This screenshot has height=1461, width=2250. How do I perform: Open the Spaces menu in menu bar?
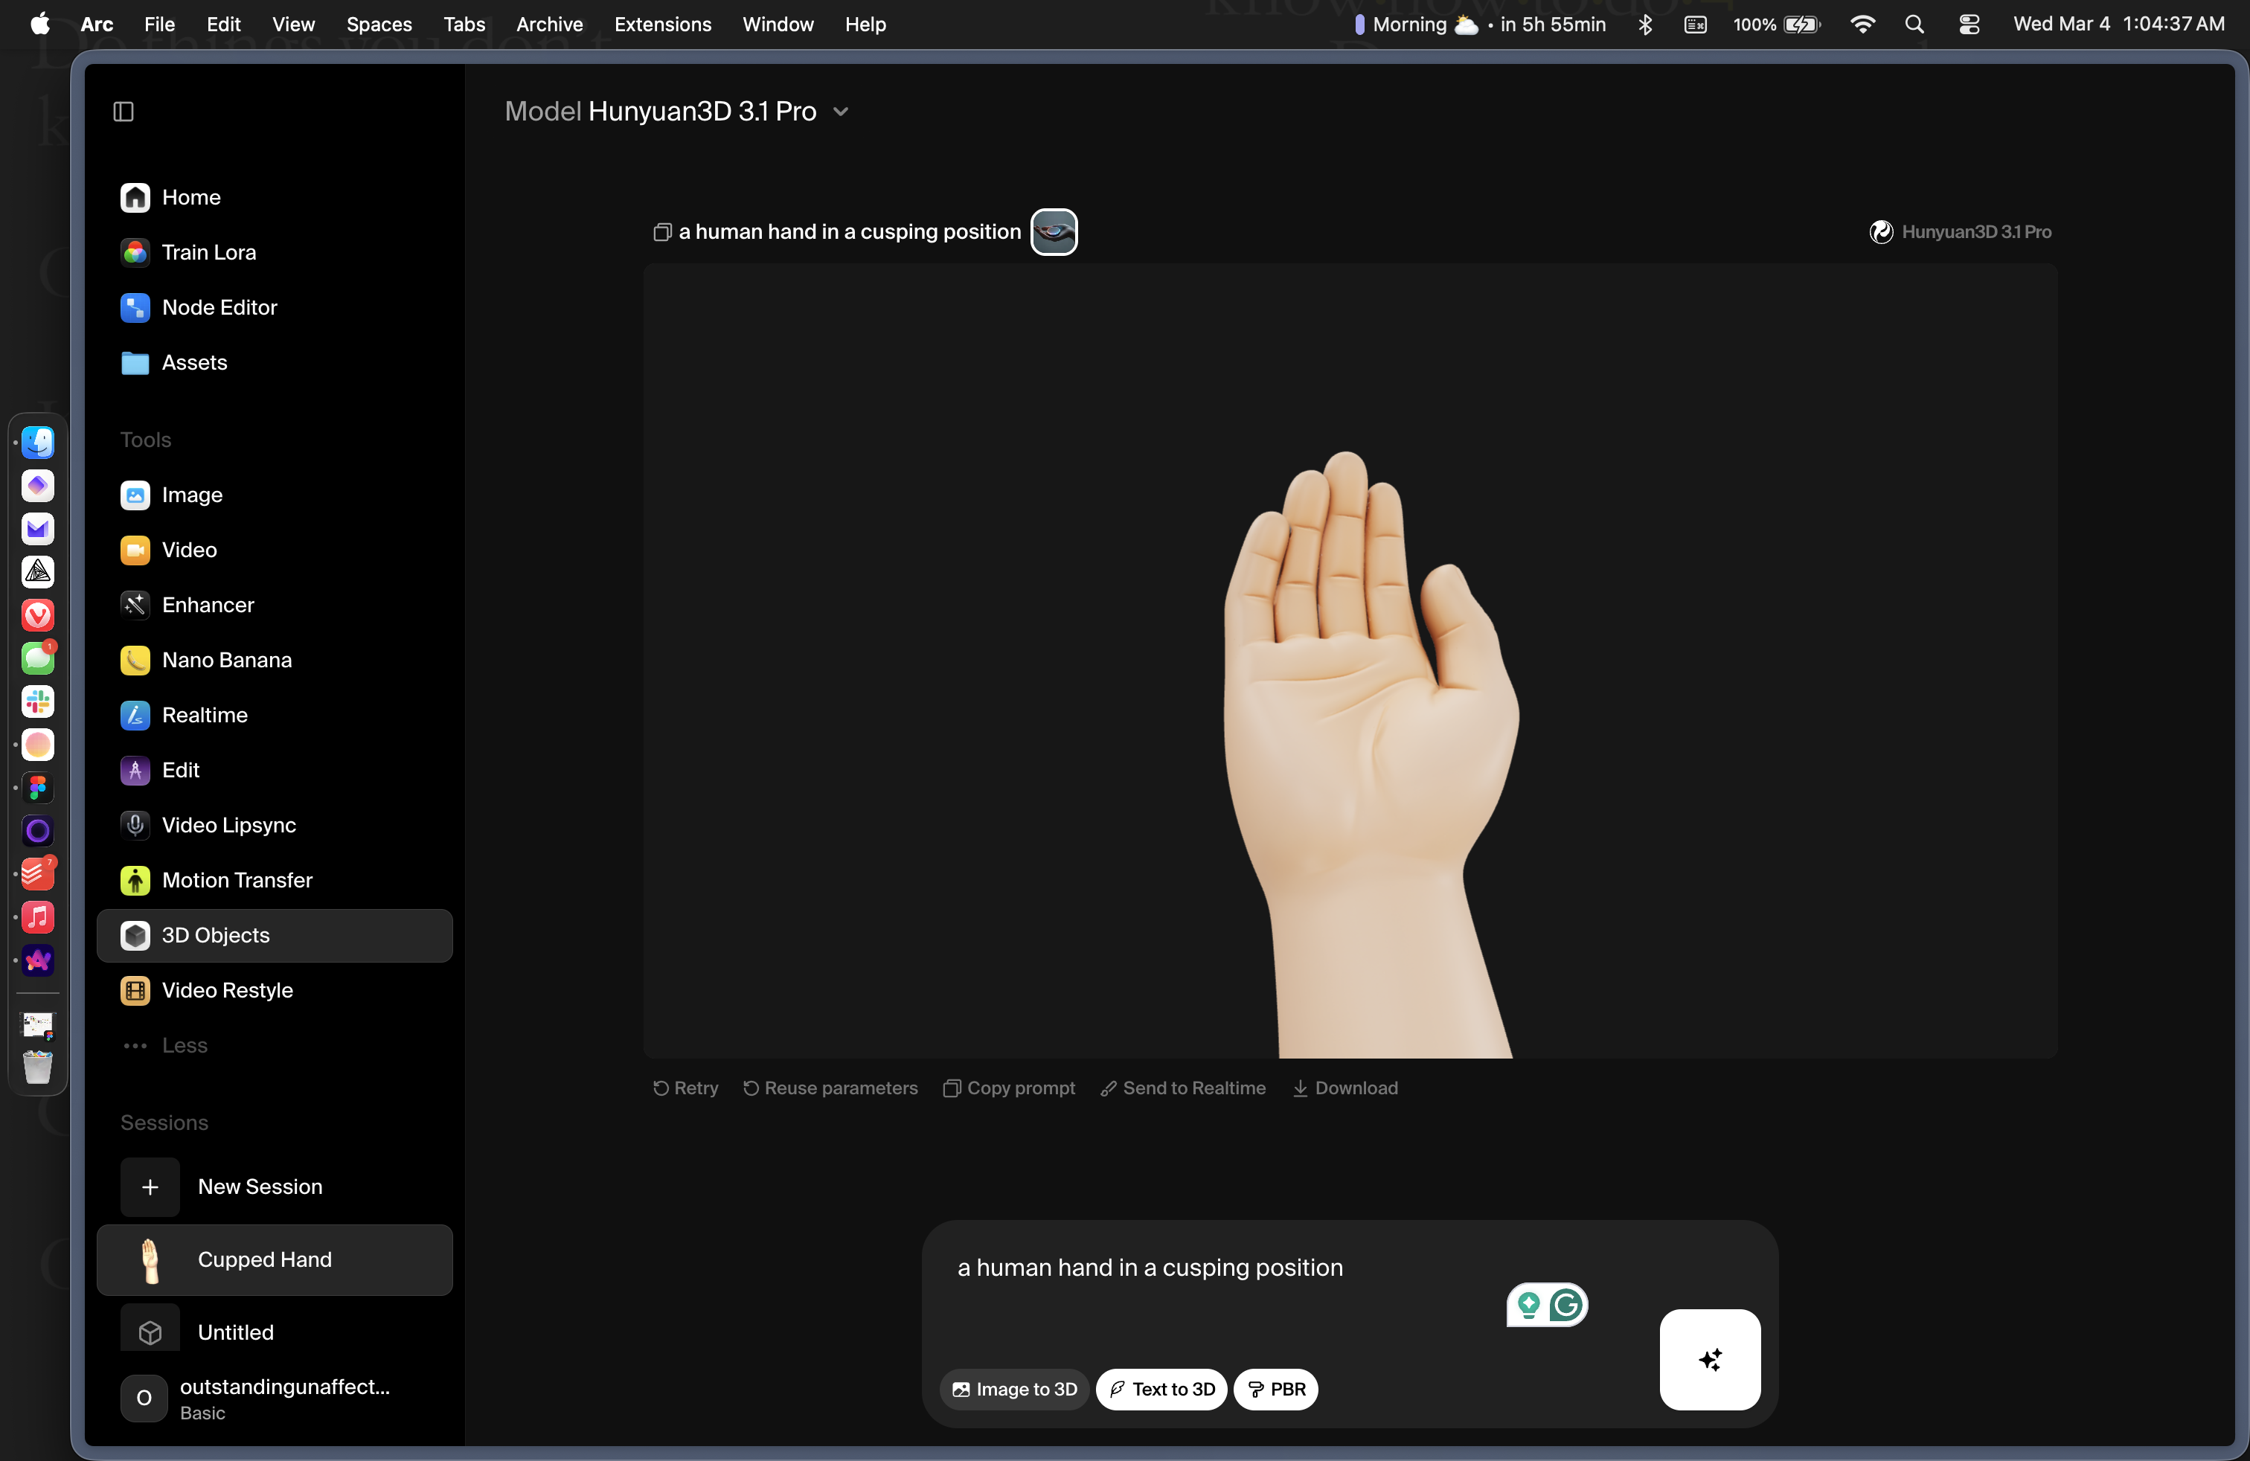pos(378,25)
